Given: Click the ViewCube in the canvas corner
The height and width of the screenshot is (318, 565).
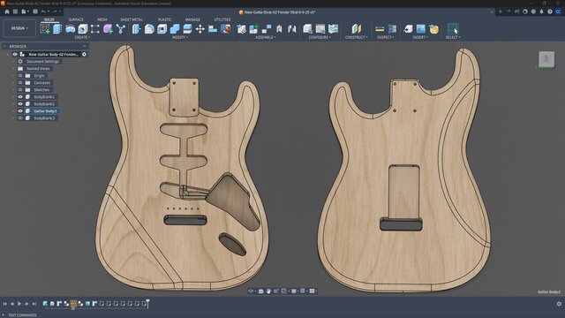Looking at the screenshot, I should 546,59.
